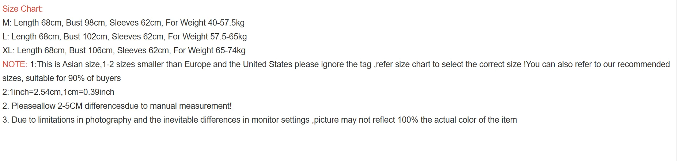Click the red "NOTE:" label

15,64
